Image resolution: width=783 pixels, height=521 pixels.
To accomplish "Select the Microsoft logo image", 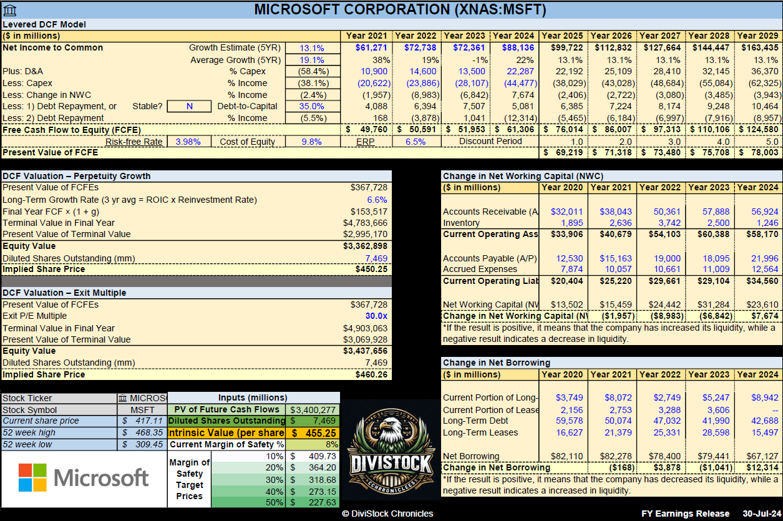I will [84, 477].
